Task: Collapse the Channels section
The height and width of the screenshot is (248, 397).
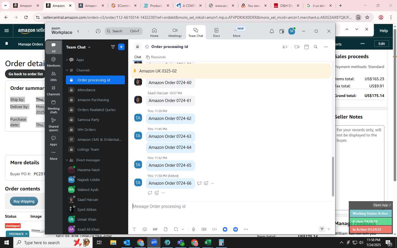Action: 67,70
